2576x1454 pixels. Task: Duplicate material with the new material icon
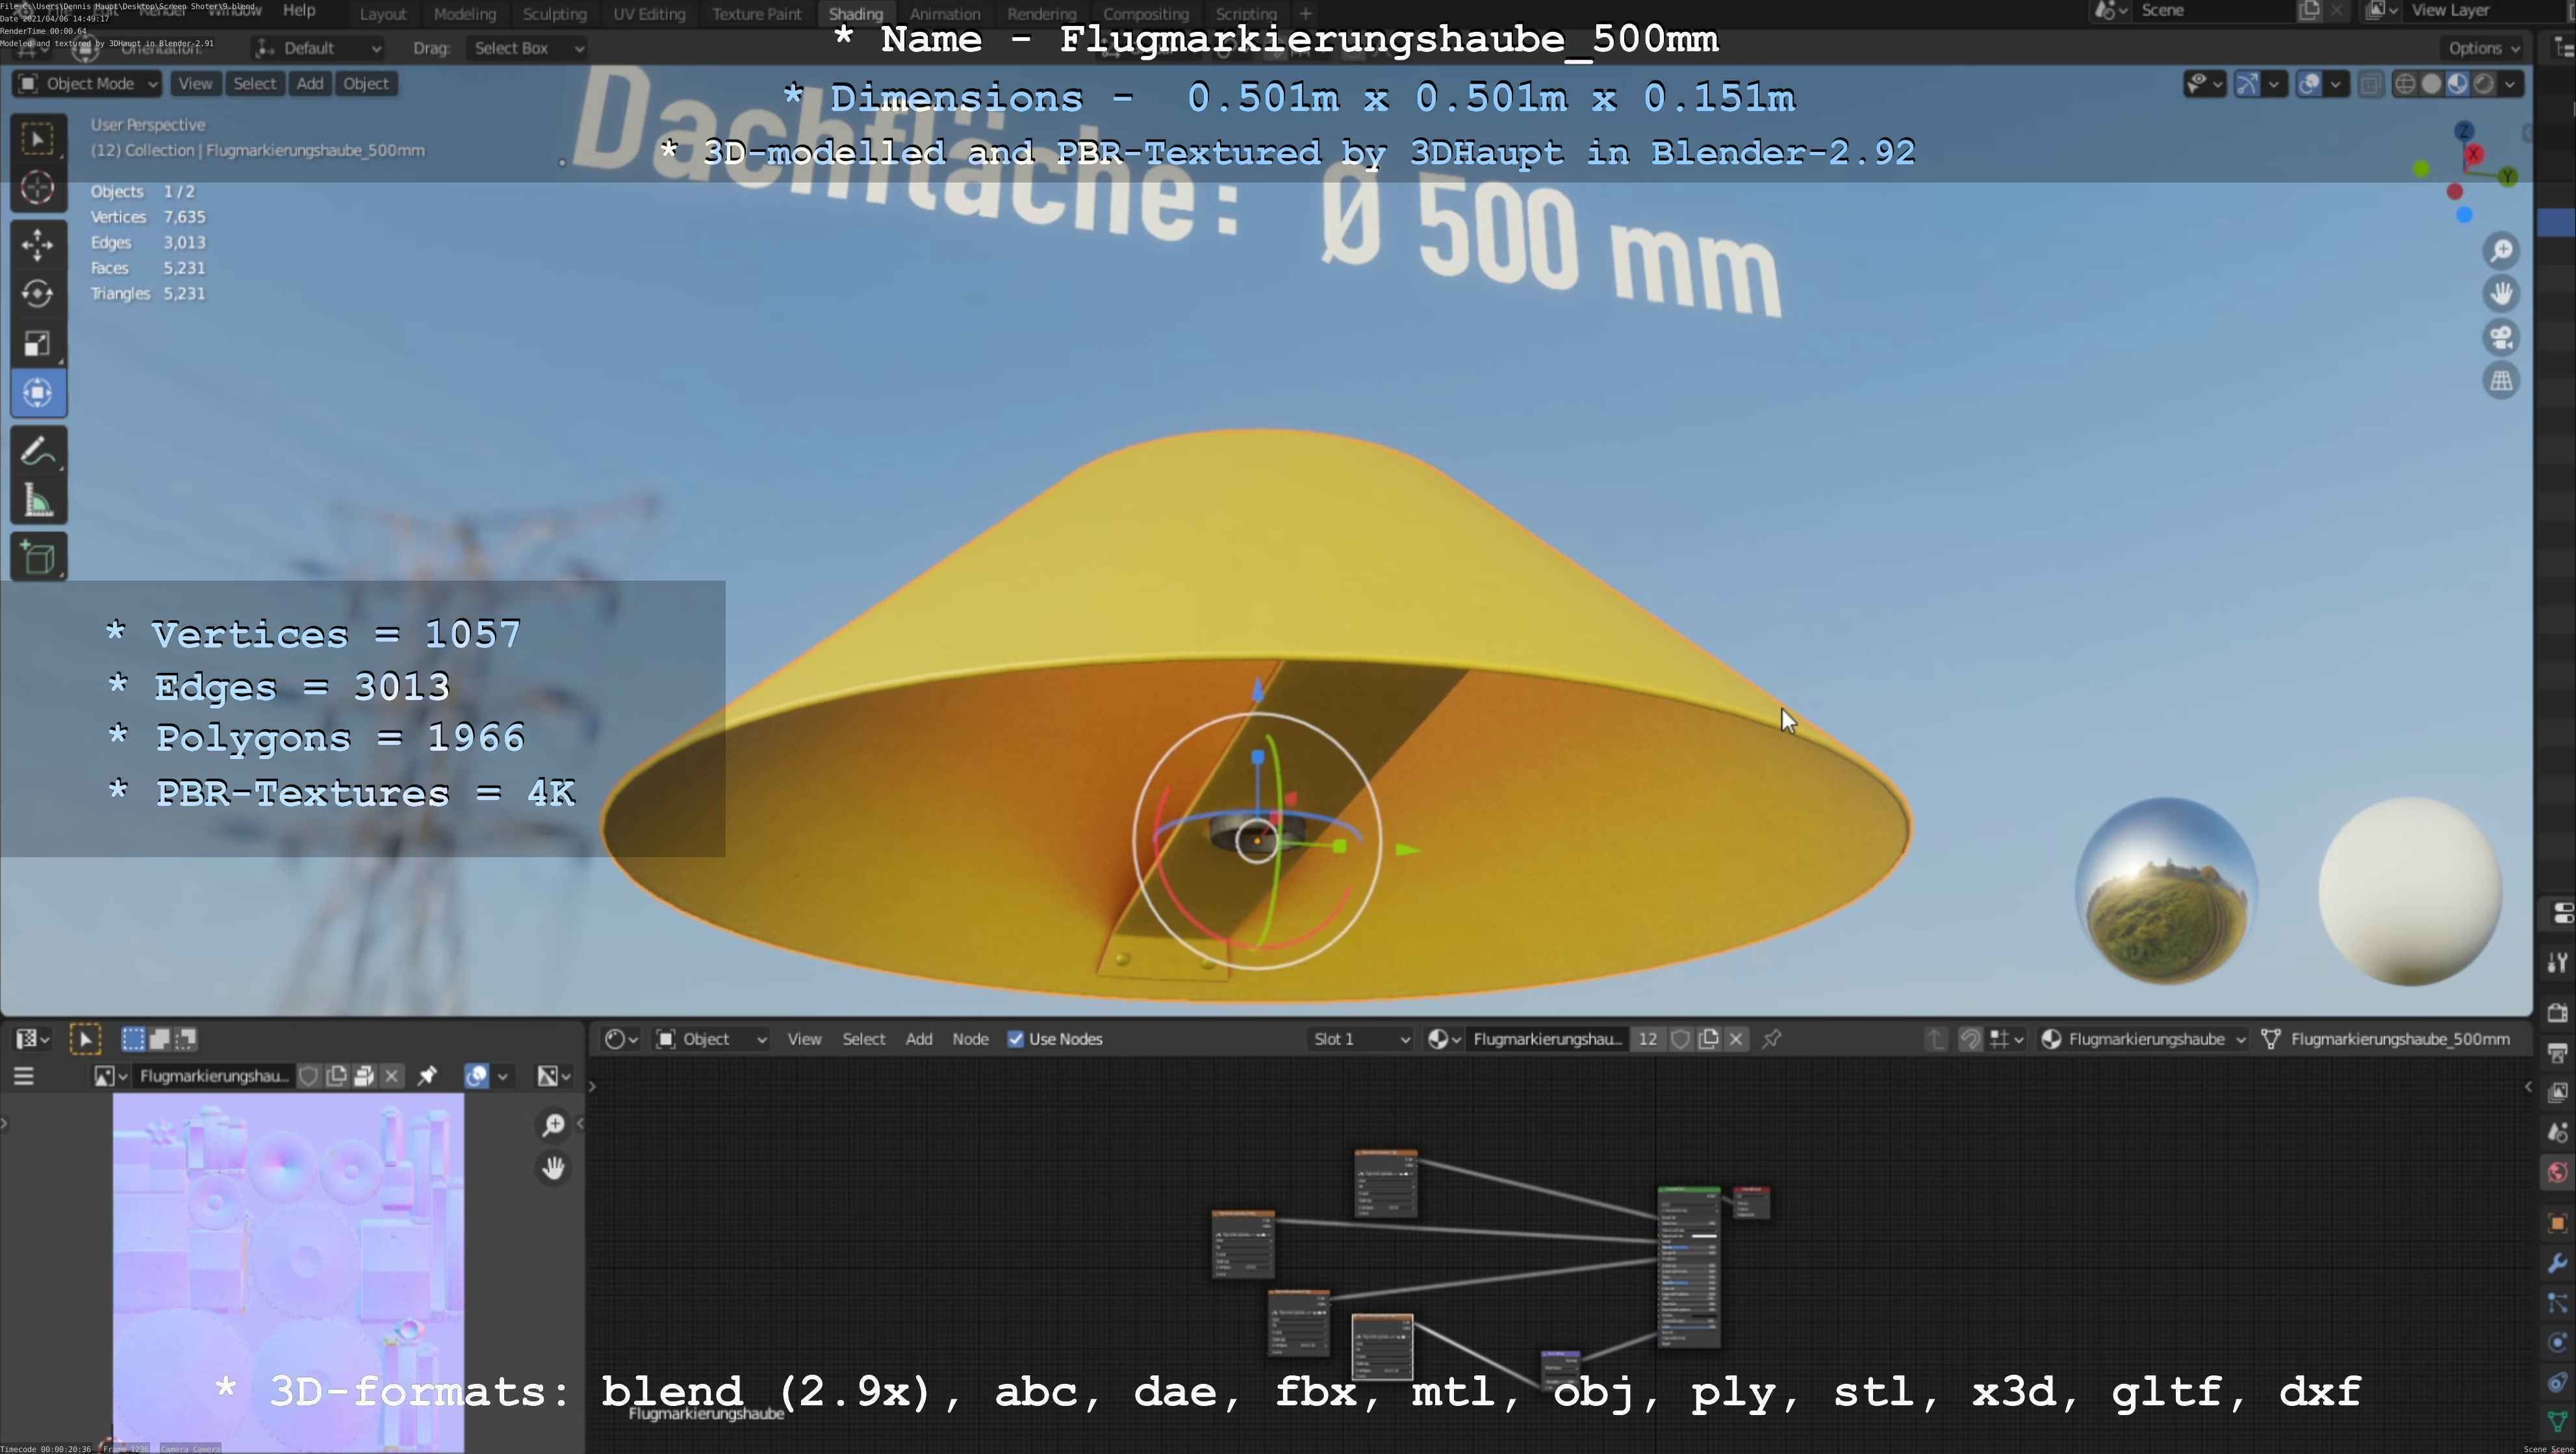coord(1709,1039)
